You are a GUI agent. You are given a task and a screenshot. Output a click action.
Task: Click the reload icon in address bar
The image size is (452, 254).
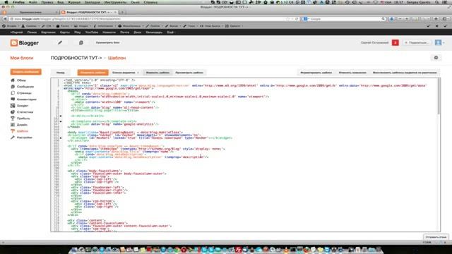tap(297, 19)
